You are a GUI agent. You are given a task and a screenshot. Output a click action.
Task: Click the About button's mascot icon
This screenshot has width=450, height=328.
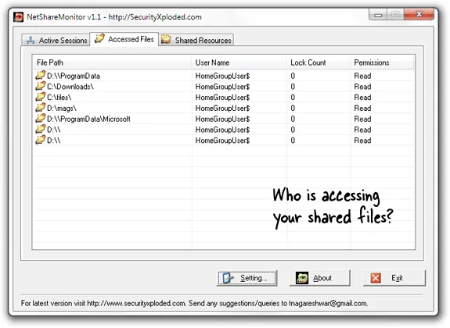302,278
